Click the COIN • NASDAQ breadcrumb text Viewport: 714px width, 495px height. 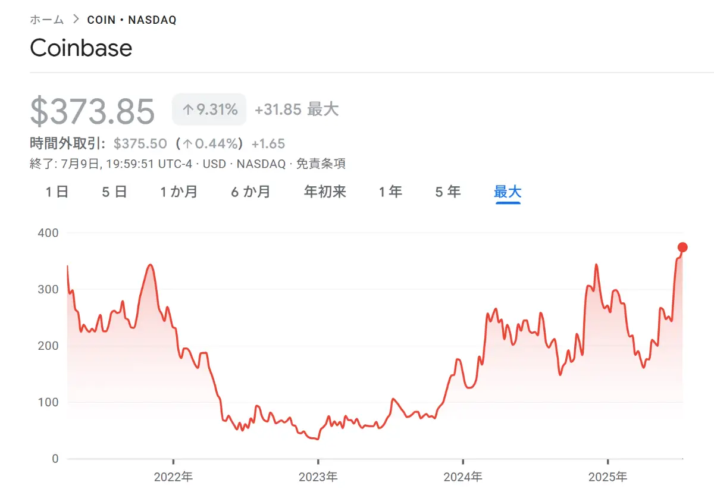pyautogui.click(x=131, y=20)
